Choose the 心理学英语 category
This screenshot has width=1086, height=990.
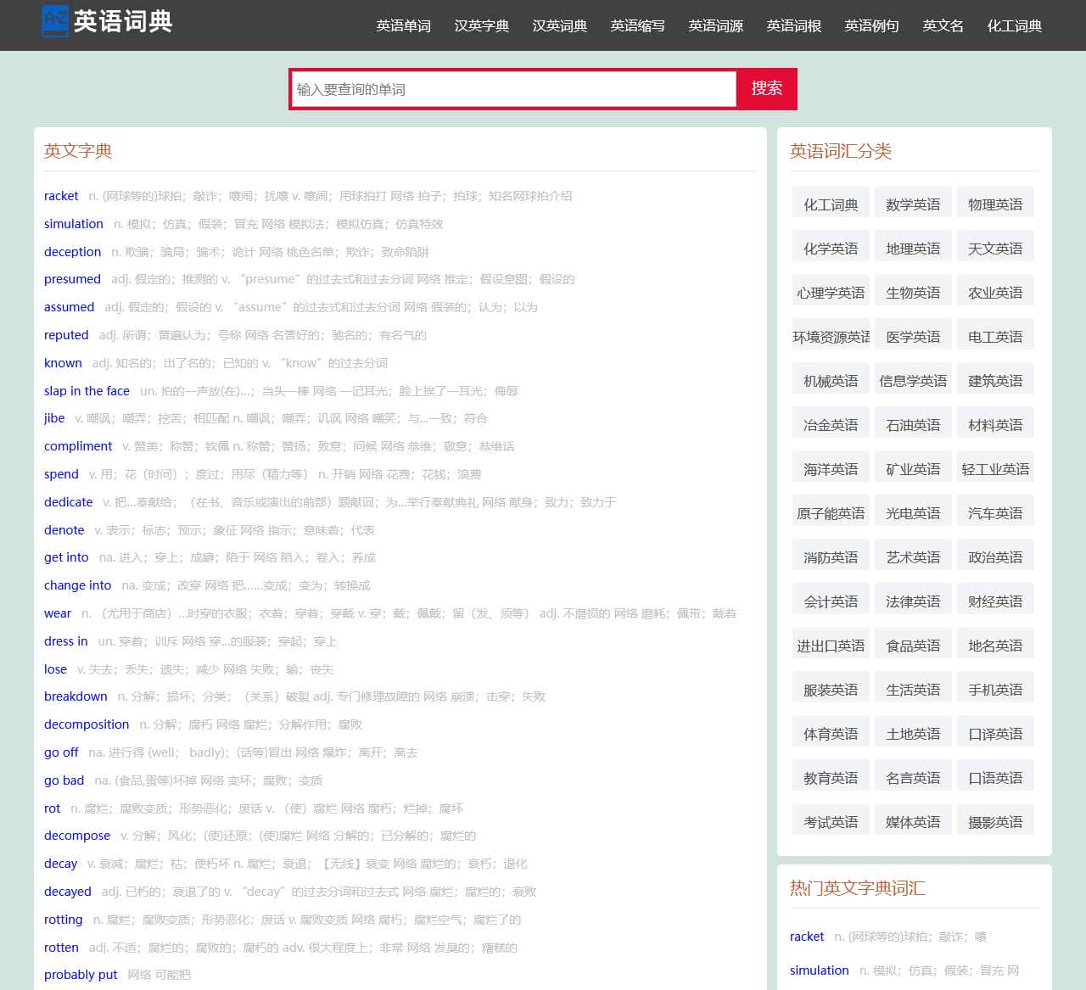(x=831, y=293)
